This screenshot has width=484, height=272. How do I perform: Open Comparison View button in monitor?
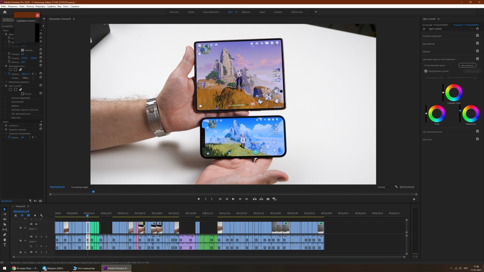point(275,199)
